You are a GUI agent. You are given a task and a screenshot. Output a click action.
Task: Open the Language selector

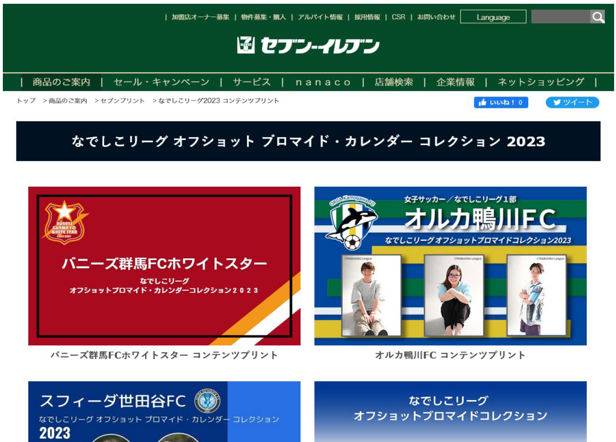pyautogui.click(x=493, y=17)
